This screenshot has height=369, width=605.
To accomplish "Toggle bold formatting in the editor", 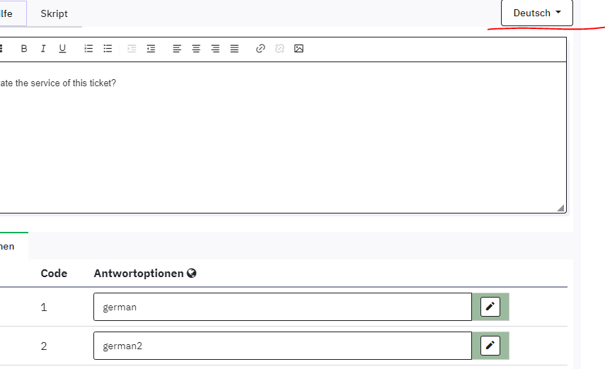I will click(x=24, y=49).
